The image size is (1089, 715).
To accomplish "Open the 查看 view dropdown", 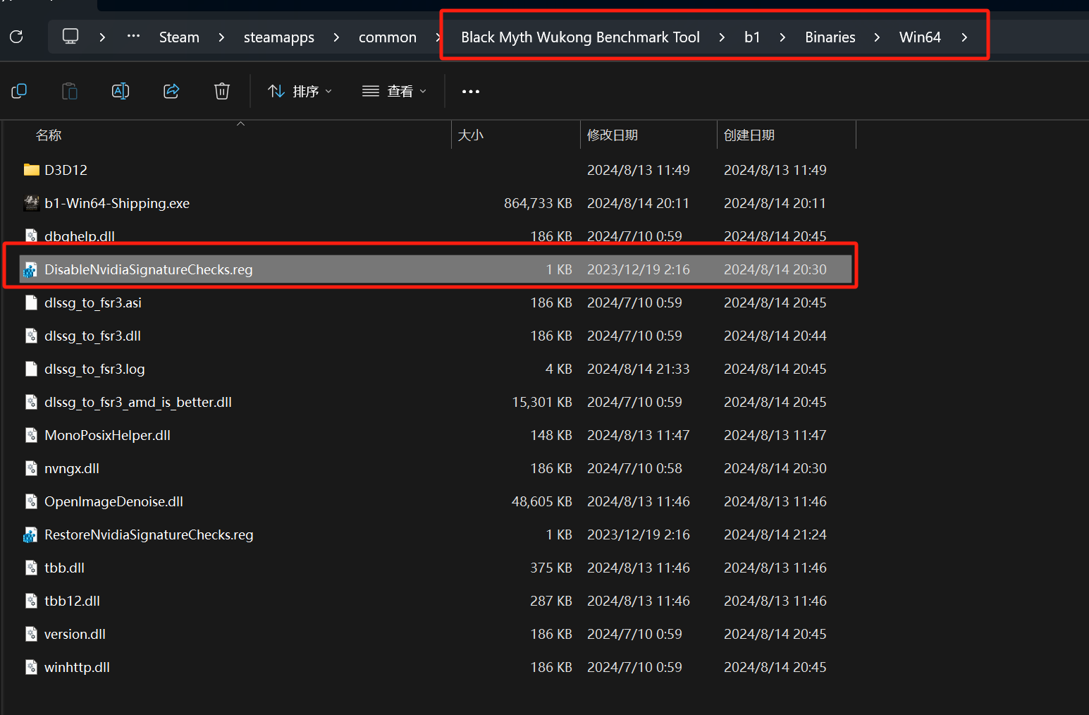I will 394,91.
